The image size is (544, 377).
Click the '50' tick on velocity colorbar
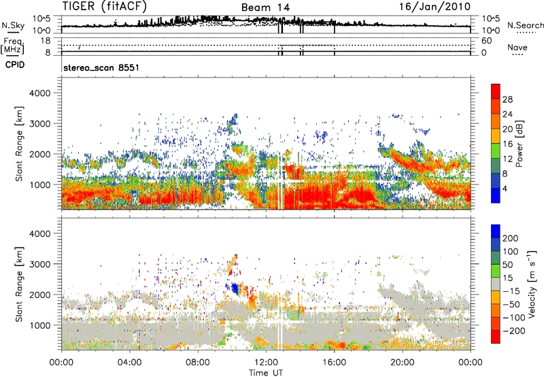click(507, 265)
